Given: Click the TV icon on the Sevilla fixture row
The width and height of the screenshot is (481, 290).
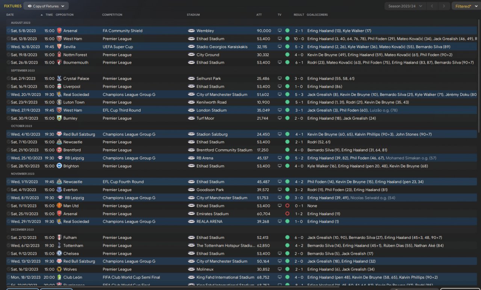Looking at the screenshot, I should coord(280,47).
